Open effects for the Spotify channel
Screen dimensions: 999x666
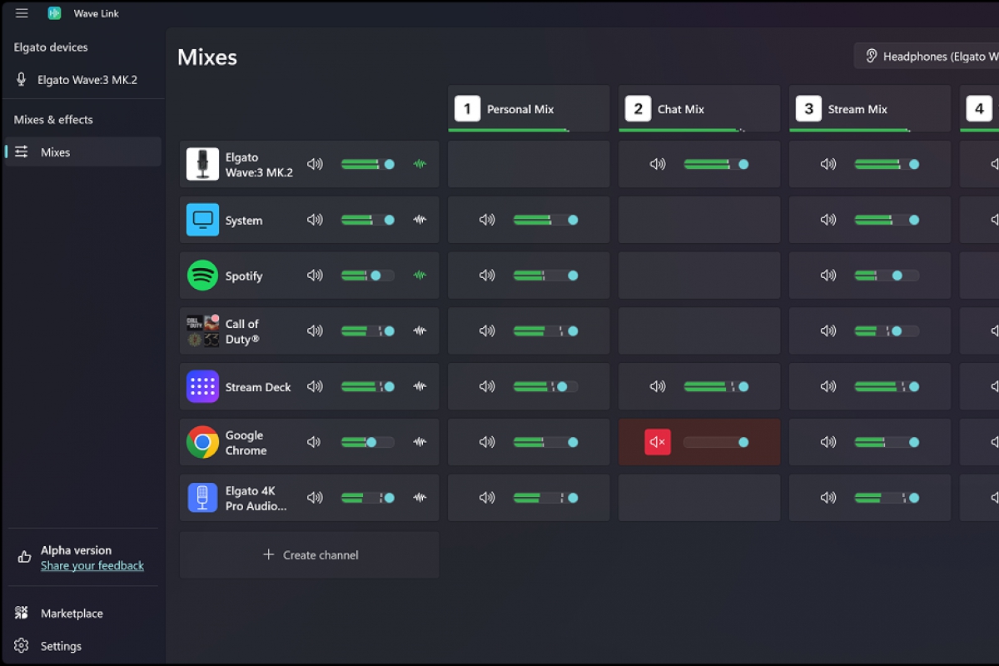click(x=420, y=275)
